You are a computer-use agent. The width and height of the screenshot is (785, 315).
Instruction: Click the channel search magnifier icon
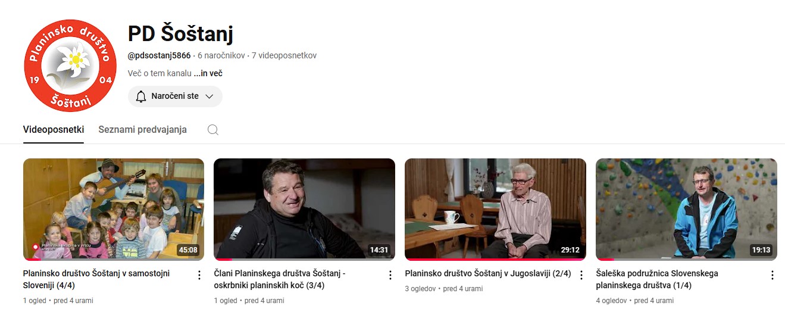212,130
